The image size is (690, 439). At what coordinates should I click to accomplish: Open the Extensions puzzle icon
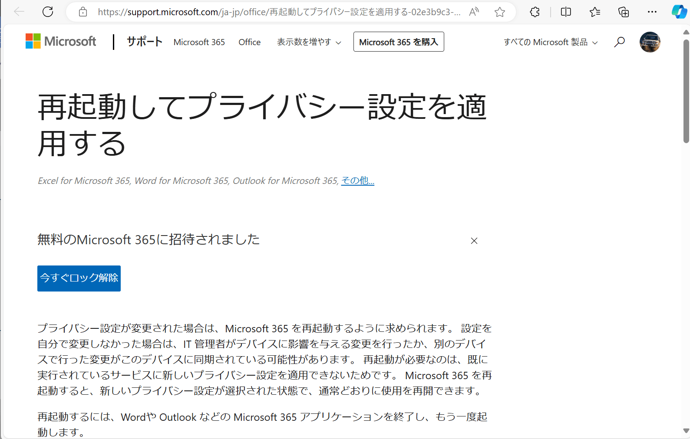coord(535,12)
